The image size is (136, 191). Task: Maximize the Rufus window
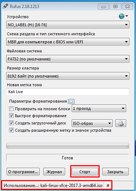click(x=115, y=6)
